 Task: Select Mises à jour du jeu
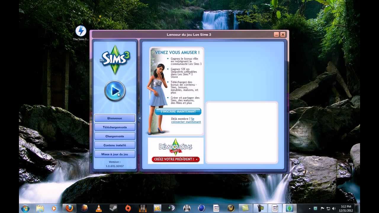(x=115, y=154)
